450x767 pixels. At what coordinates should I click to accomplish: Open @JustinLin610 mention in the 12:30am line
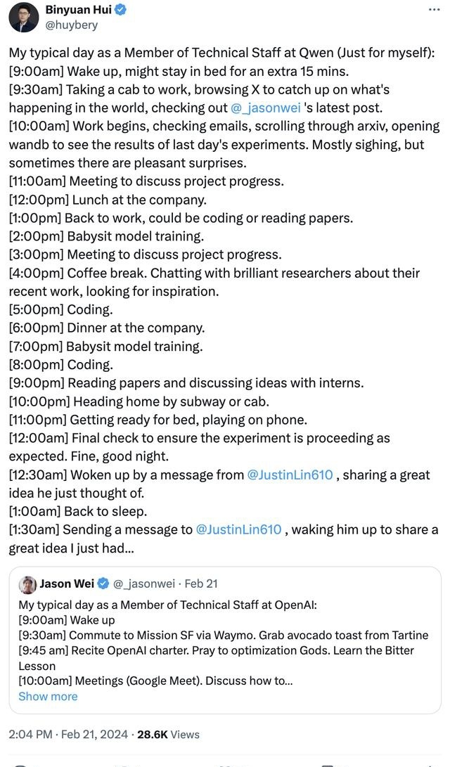(x=290, y=475)
